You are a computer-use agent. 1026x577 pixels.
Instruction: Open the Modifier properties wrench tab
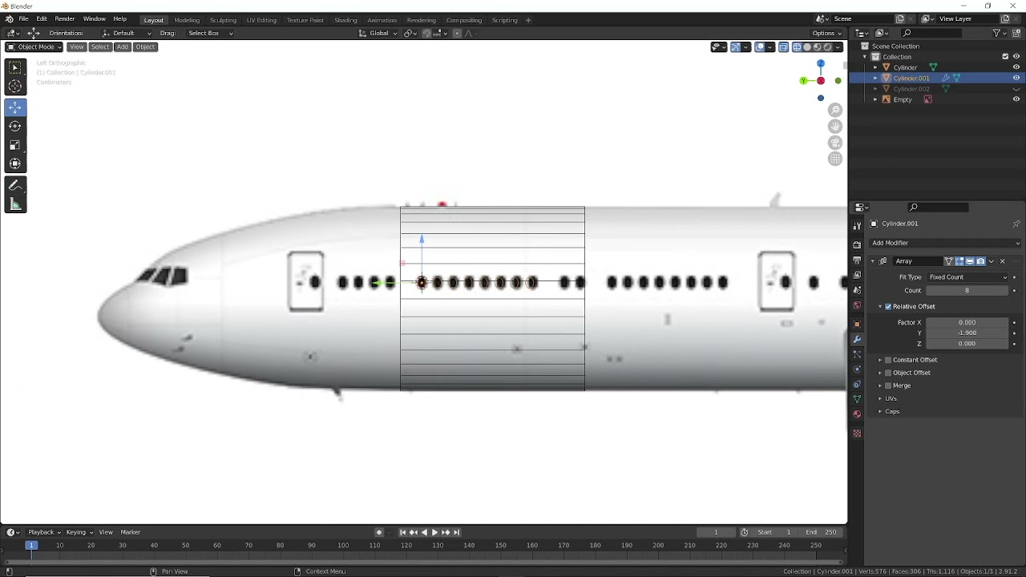pyautogui.click(x=857, y=340)
